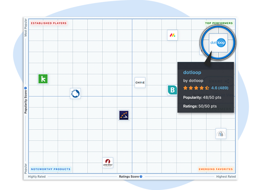
Task: Open the Ratings Score help bubble
Action: (x=140, y=176)
